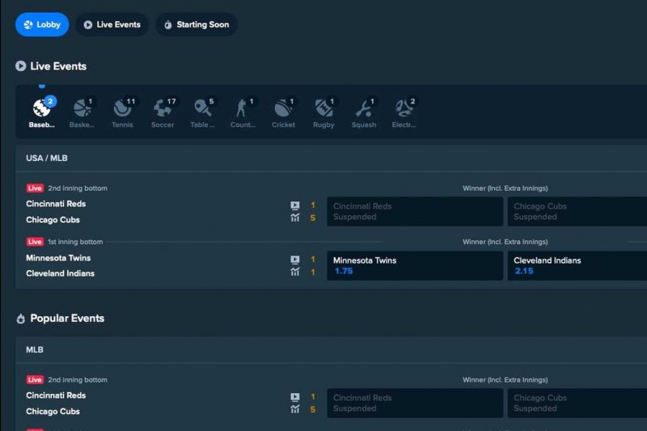Open Cincinnati Reds team name in USA / MLB

click(56, 204)
